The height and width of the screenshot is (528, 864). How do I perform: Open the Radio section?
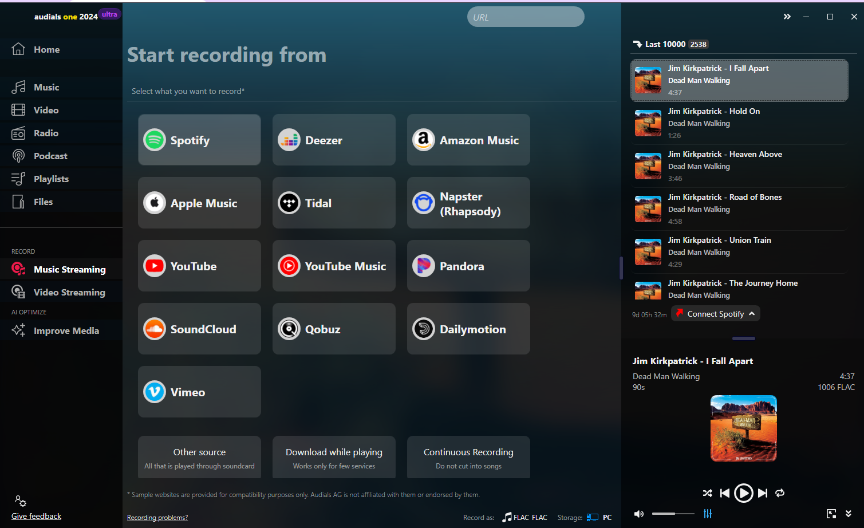coord(61,133)
